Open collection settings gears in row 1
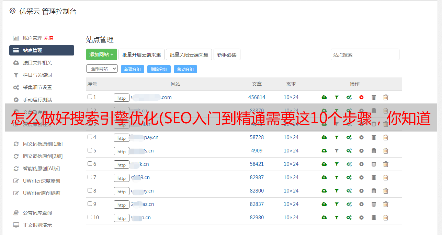Screen dimensions: 442x235 (x=349, y=97)
